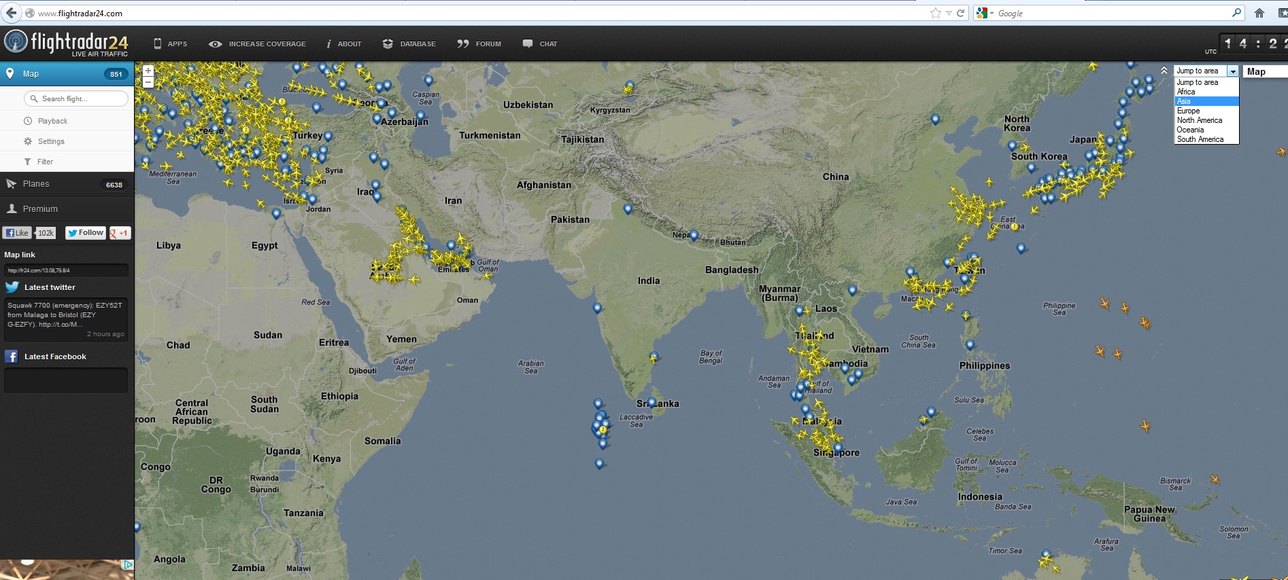The image size is (1288, 580).
Task: Click the Facebook Like button
Action: click(x=17, y=233)
